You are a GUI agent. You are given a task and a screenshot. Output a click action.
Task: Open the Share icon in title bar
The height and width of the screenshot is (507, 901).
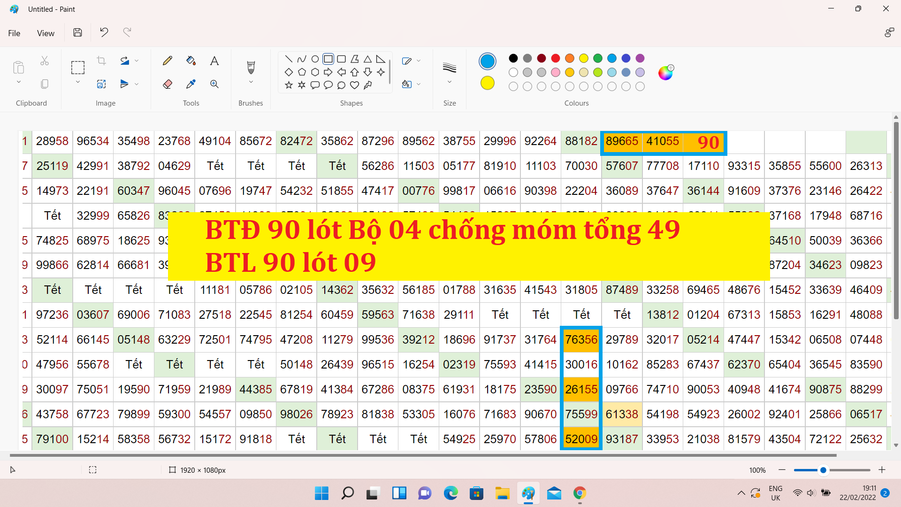pyautogui.click(x=889, y=32)
